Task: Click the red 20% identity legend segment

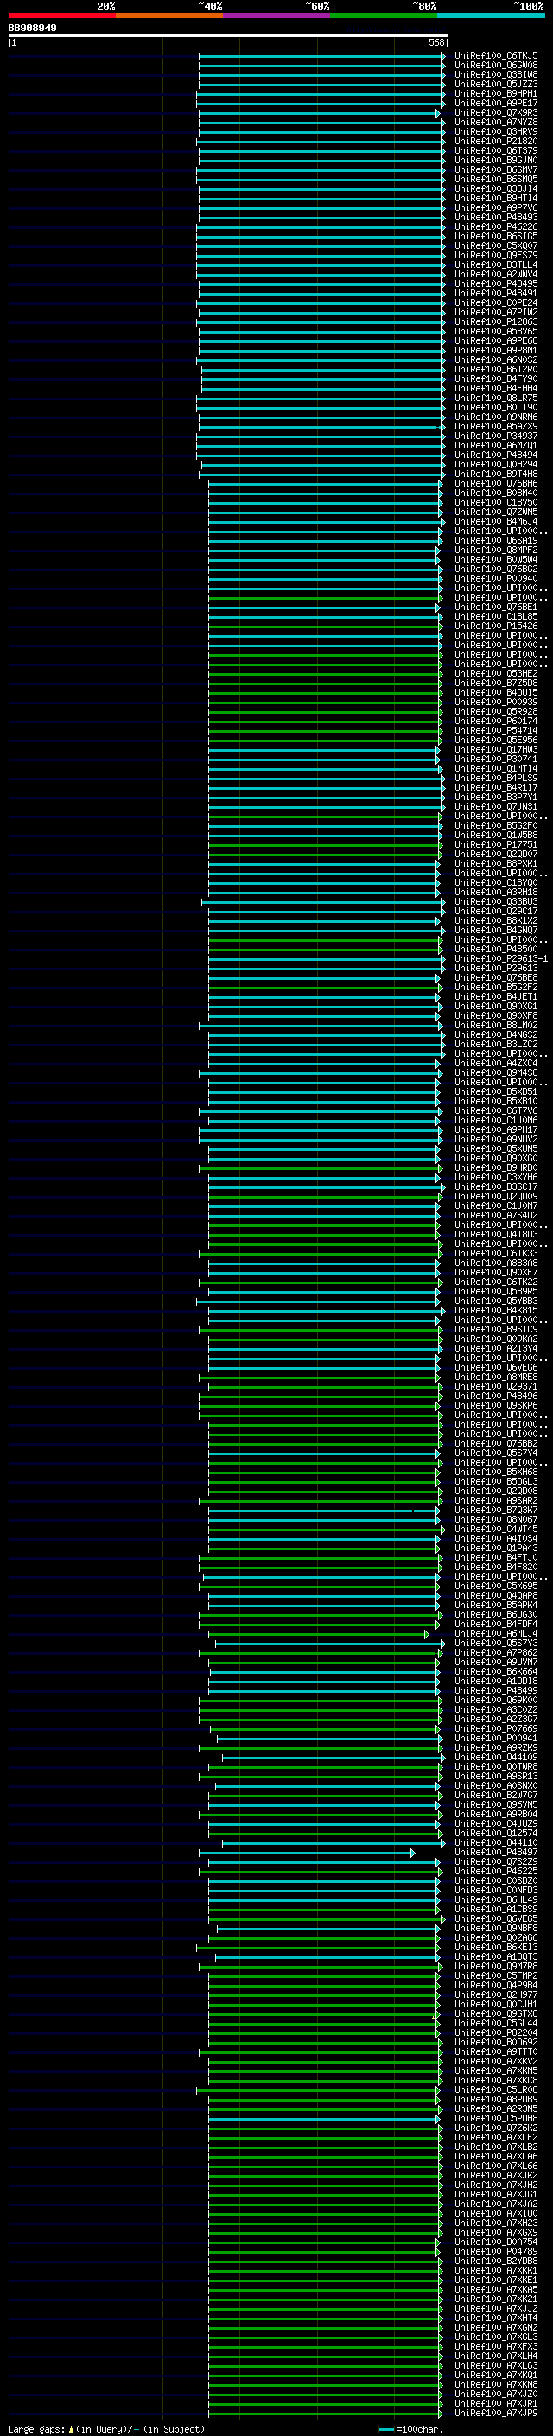Action: click(61, 16)
